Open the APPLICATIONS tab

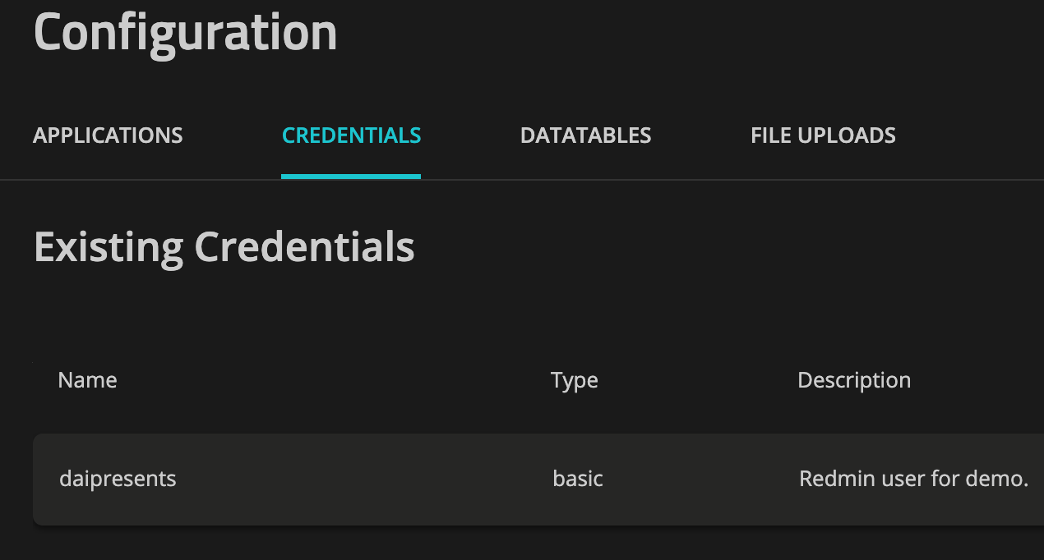pos(108,135)
